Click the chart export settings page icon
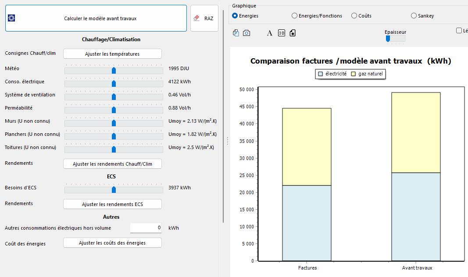 tap(293, 33)
